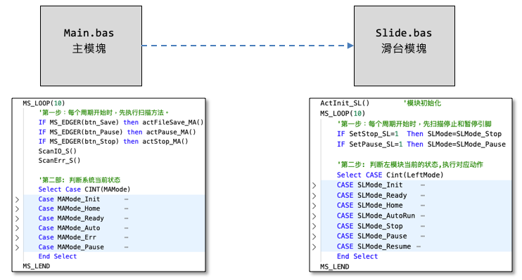Select the Main.bas 主模块 box
The image size is (522, 280).
pyautogui.click(x=91, y=46)
